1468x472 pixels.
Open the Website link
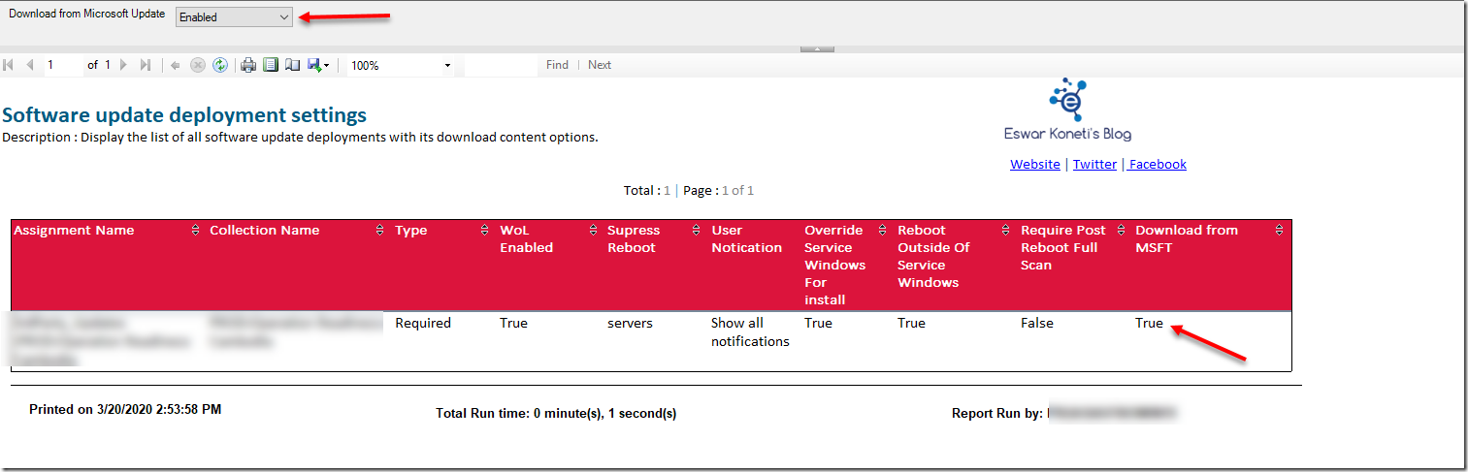[x=1035, y=164]
